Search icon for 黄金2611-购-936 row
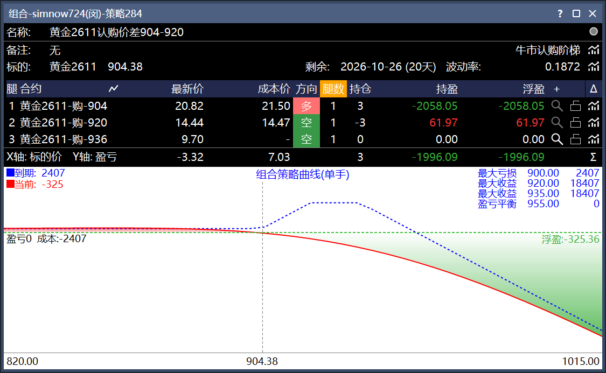This screenshot has height=373, width=606. tap(557, 139)
